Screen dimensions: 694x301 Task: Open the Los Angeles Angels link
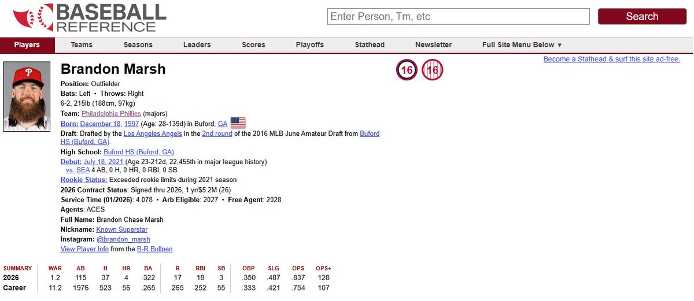tap(153, 133)
